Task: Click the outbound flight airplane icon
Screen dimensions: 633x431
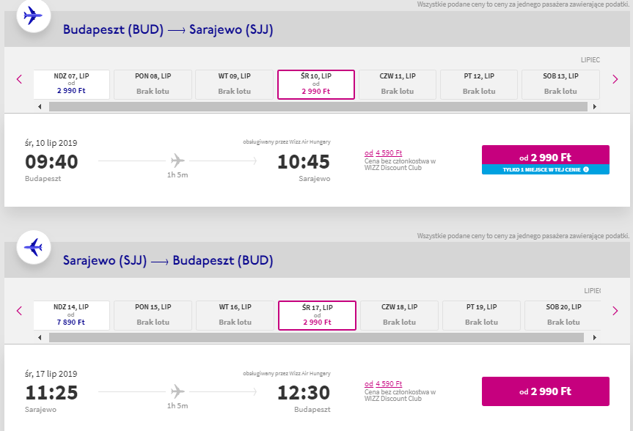Action: pos(33,16)
